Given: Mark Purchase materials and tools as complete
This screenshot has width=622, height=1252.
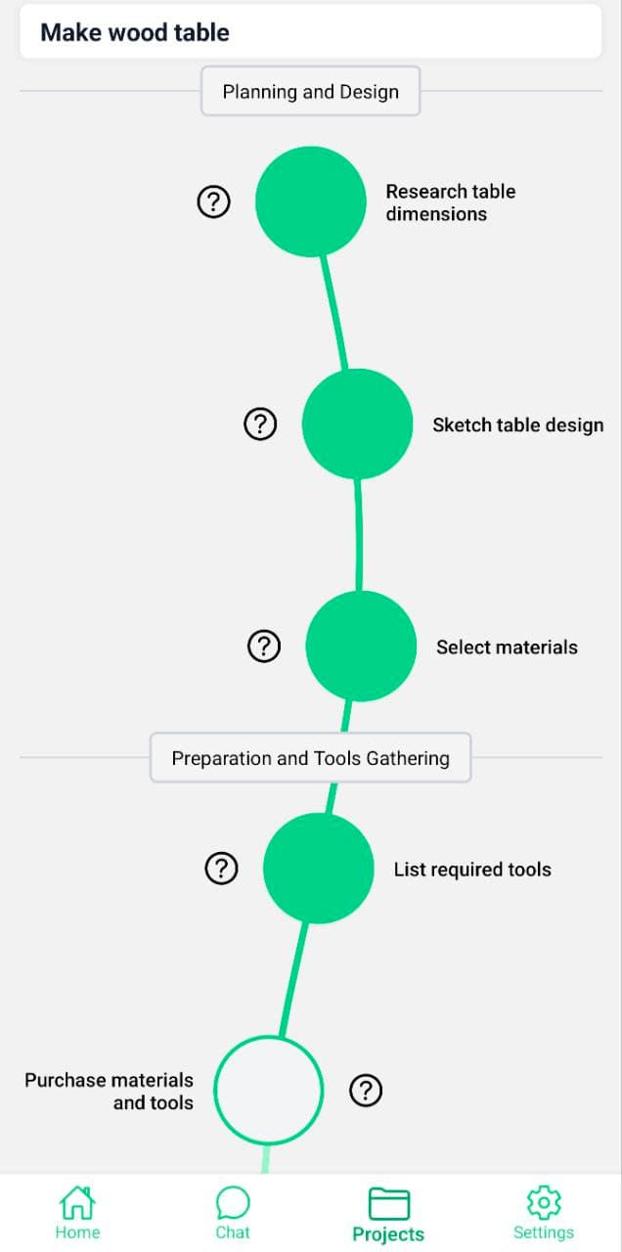Looking at the screenshot, I should click(x=269, y=1090).
